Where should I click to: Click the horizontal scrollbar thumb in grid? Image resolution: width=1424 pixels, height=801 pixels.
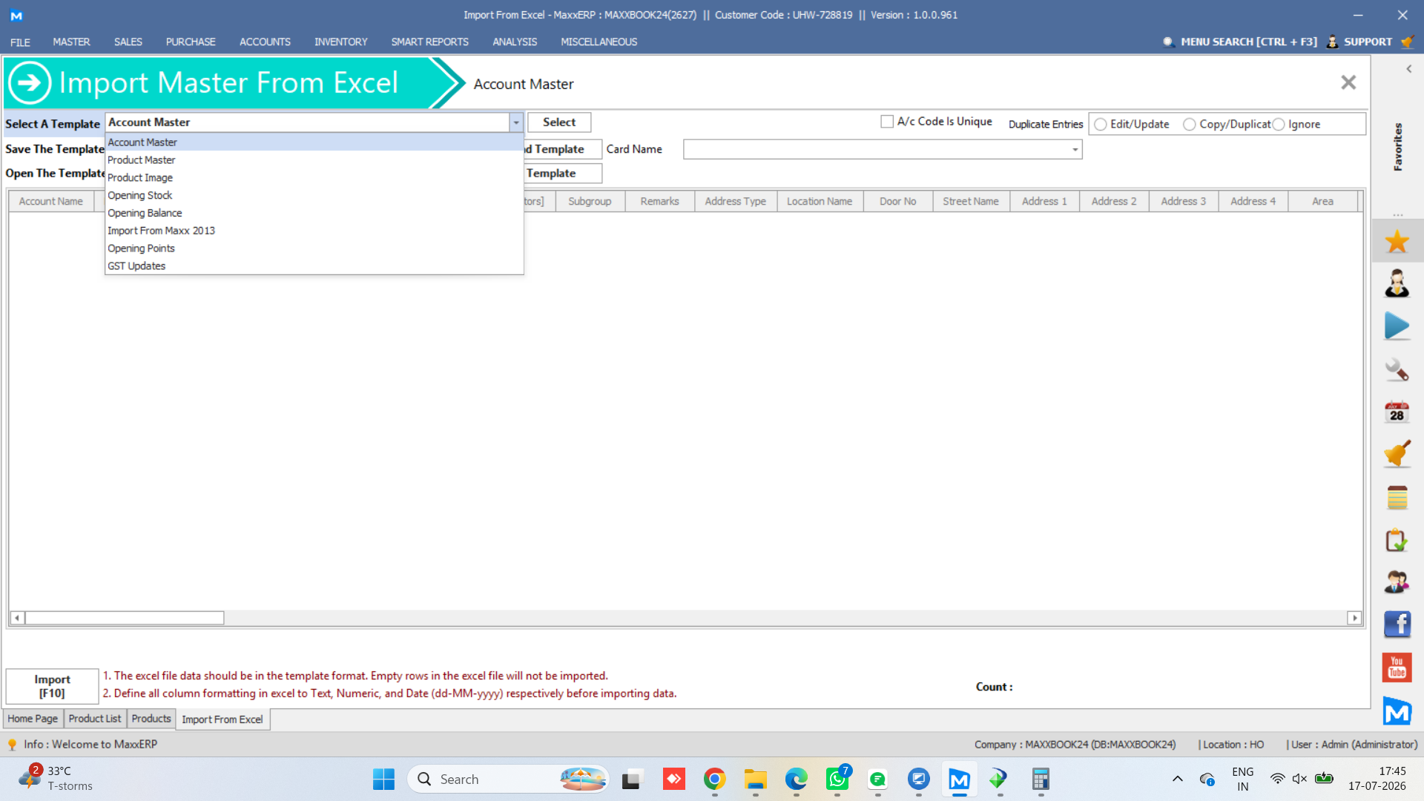point(125,618)
